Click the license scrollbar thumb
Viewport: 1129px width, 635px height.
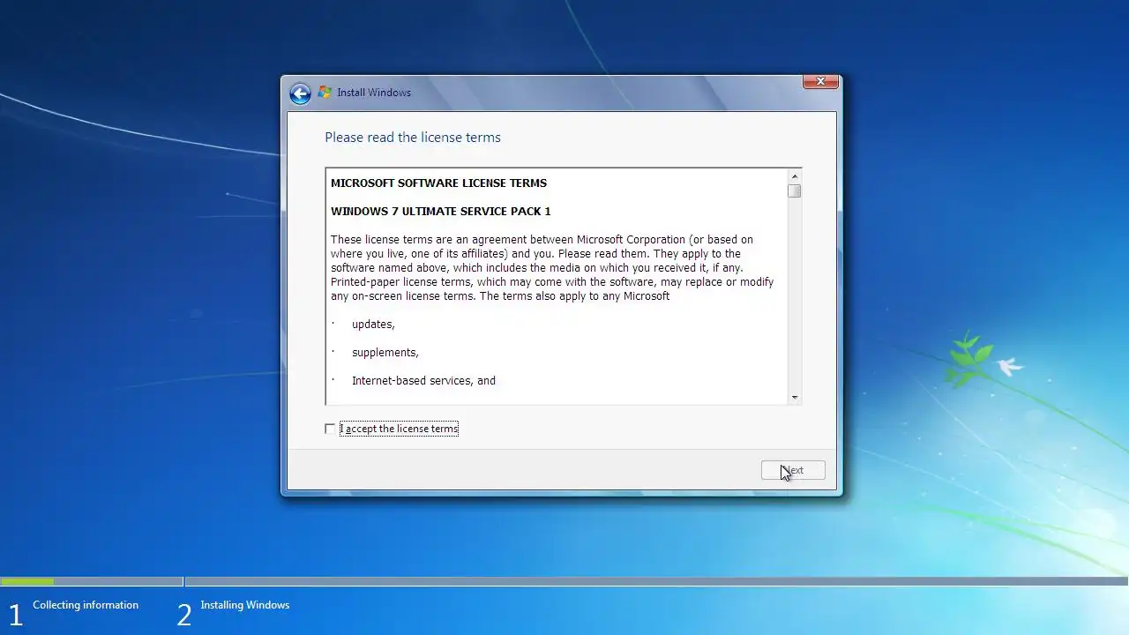click(795, 190)
